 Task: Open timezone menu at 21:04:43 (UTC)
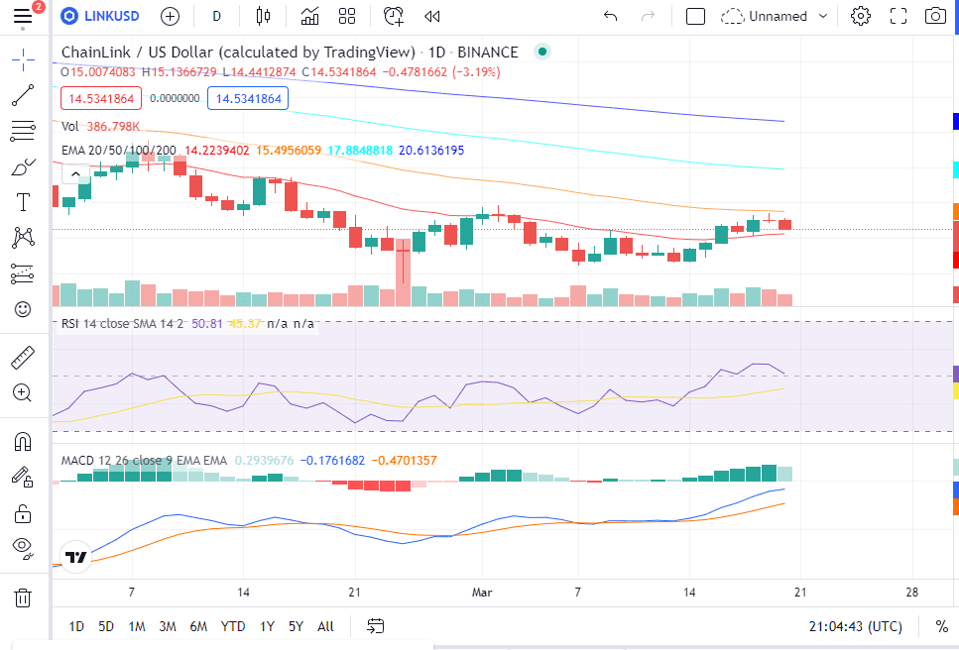click(855, 626)
